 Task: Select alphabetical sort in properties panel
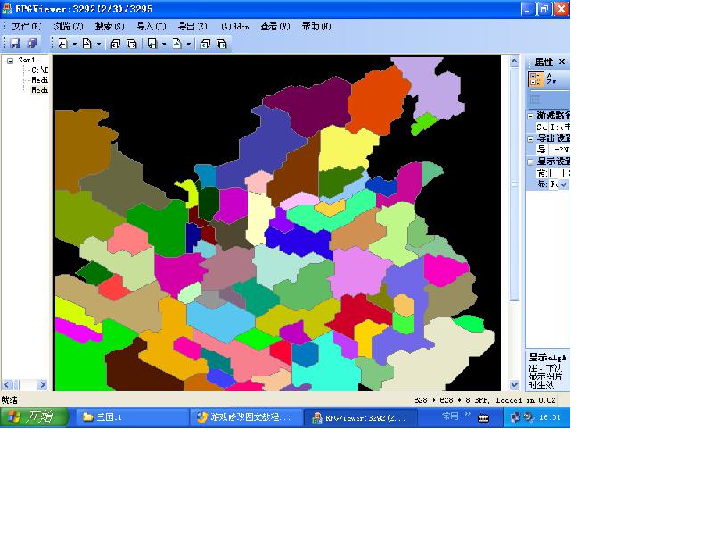pos(551,79)
